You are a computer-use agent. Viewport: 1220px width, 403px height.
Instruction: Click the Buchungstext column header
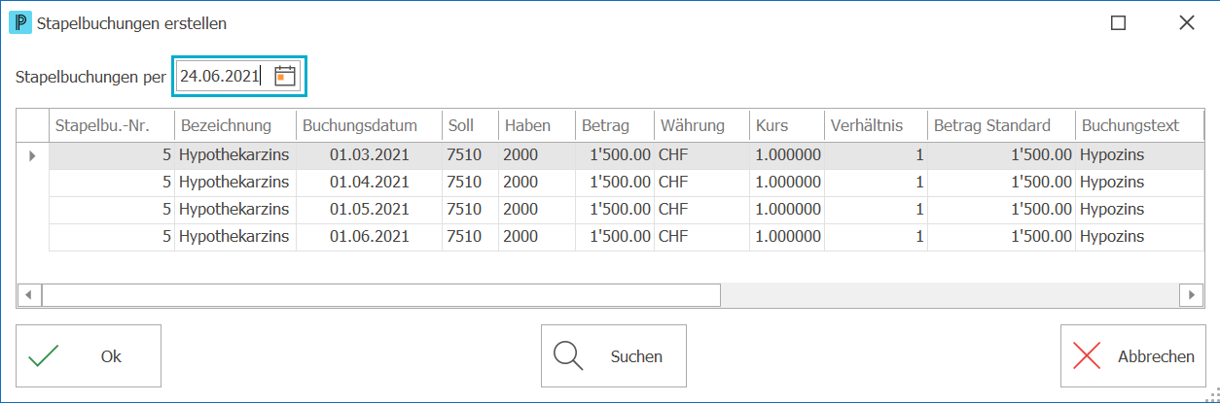(1139, 125)
